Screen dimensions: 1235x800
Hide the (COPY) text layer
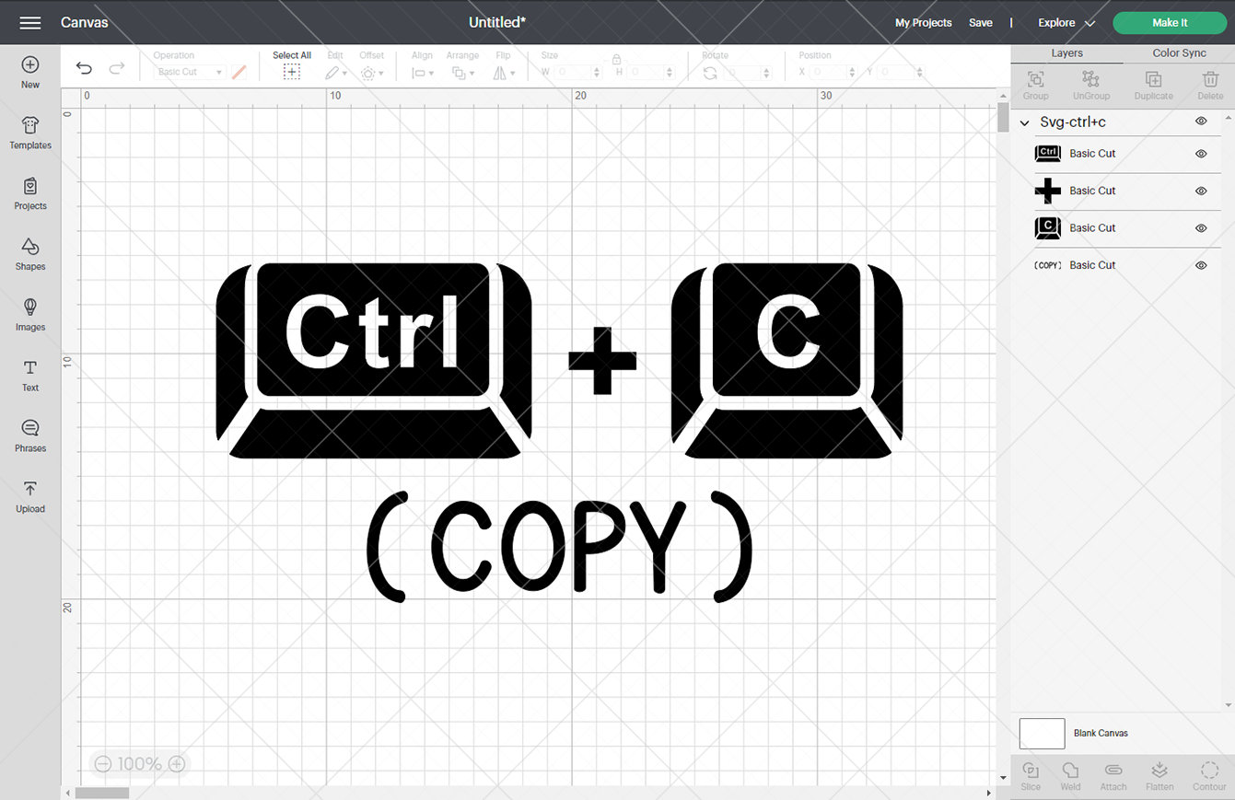(x=1201, y=265)
